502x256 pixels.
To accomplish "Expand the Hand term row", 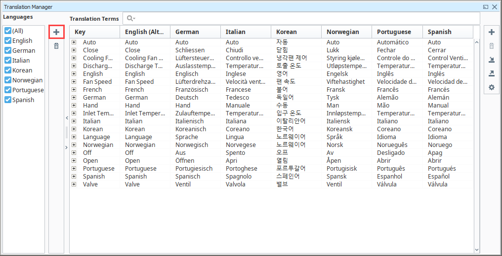I will [74, 105].
